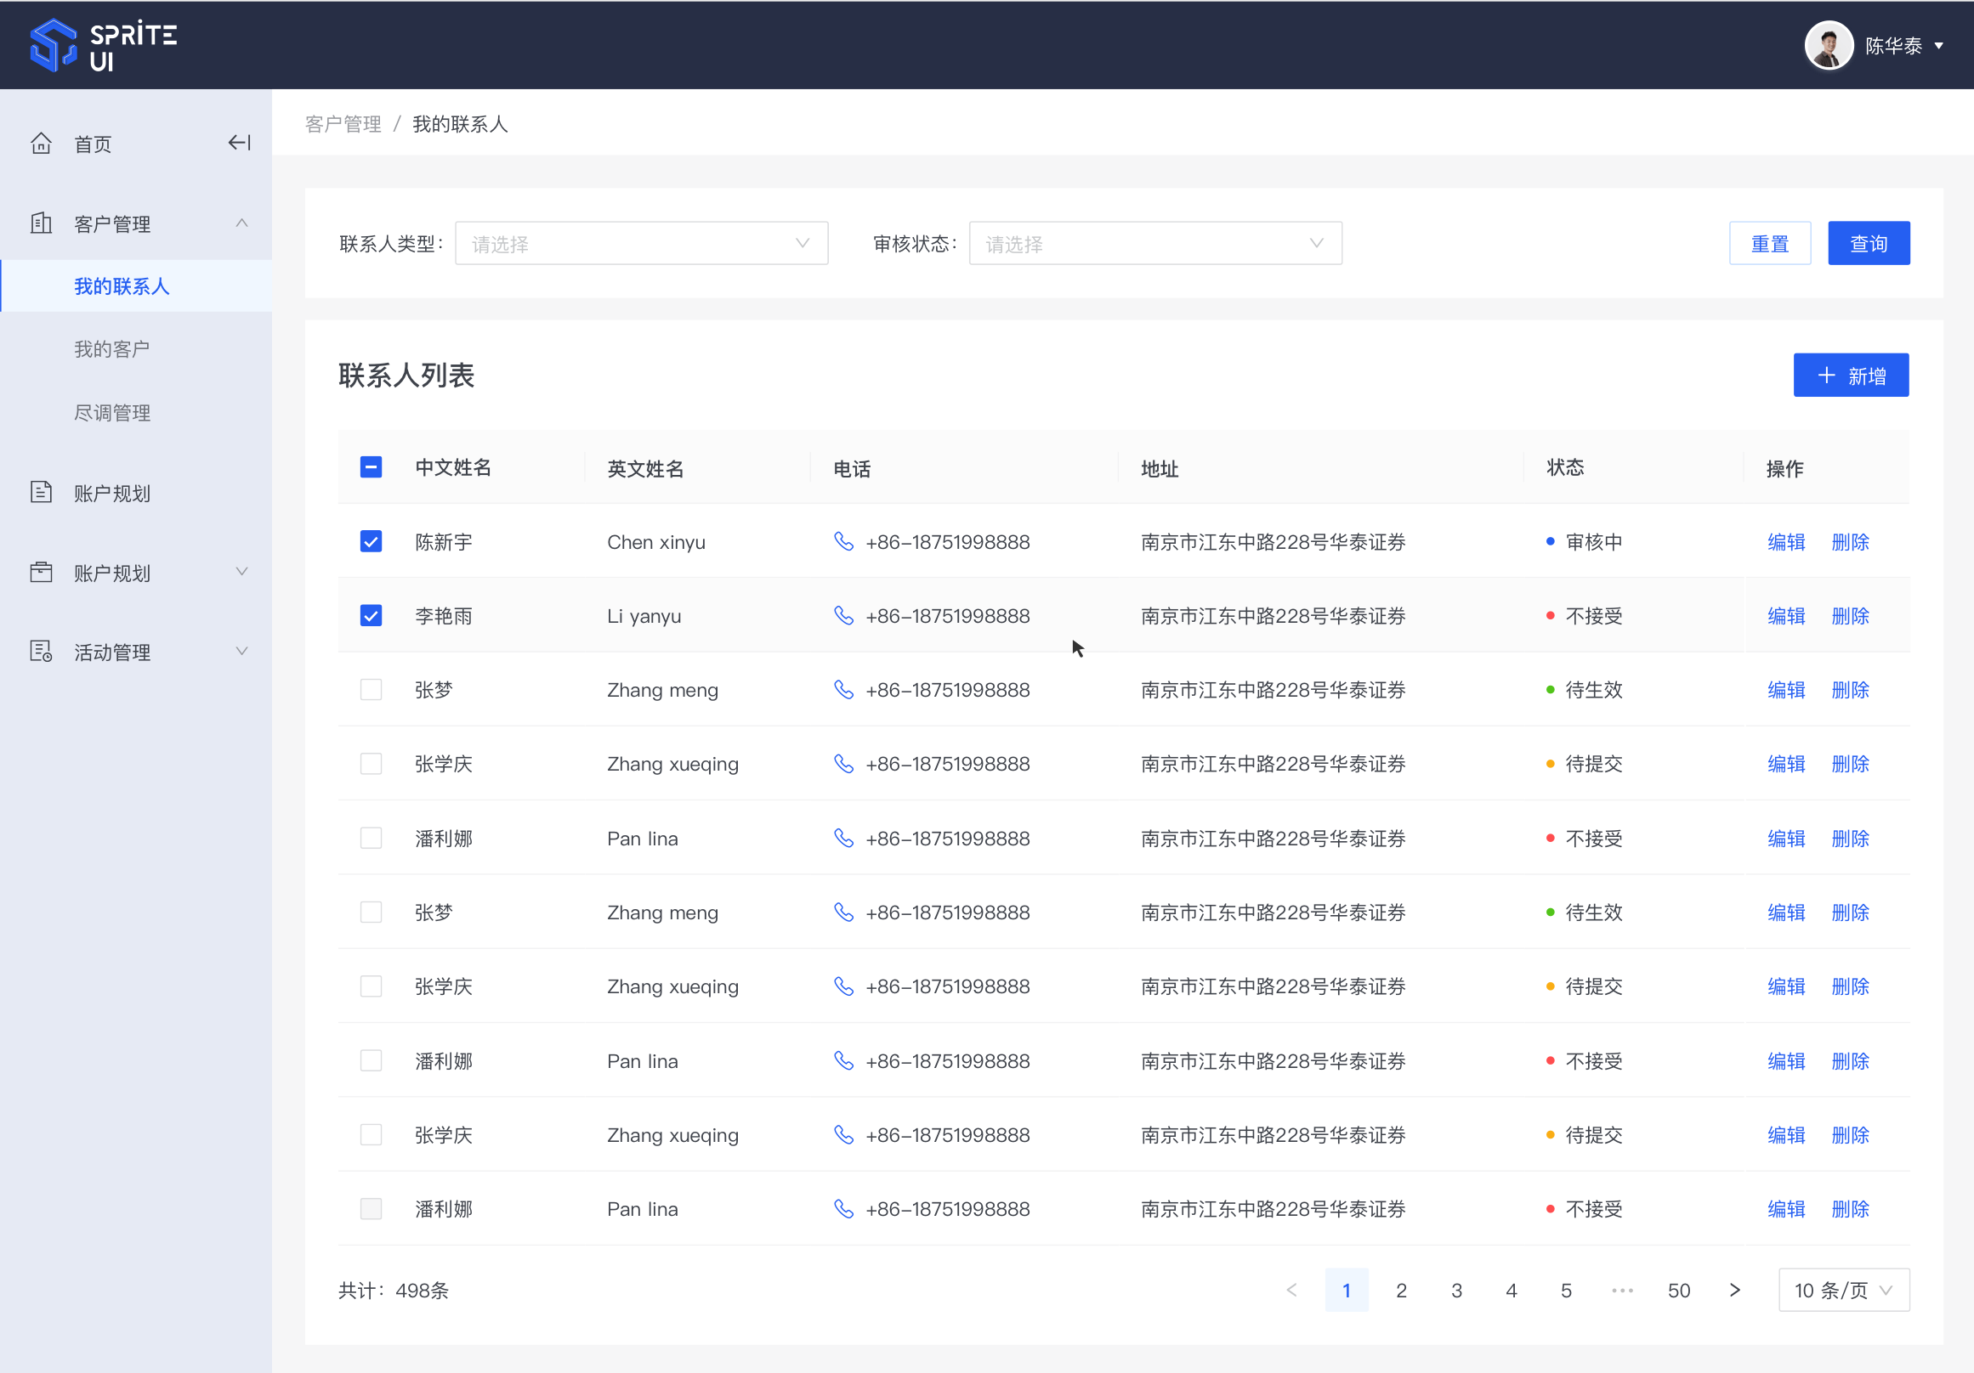Click the previous page arrow
1974x1373 pixels.
1291,1290
